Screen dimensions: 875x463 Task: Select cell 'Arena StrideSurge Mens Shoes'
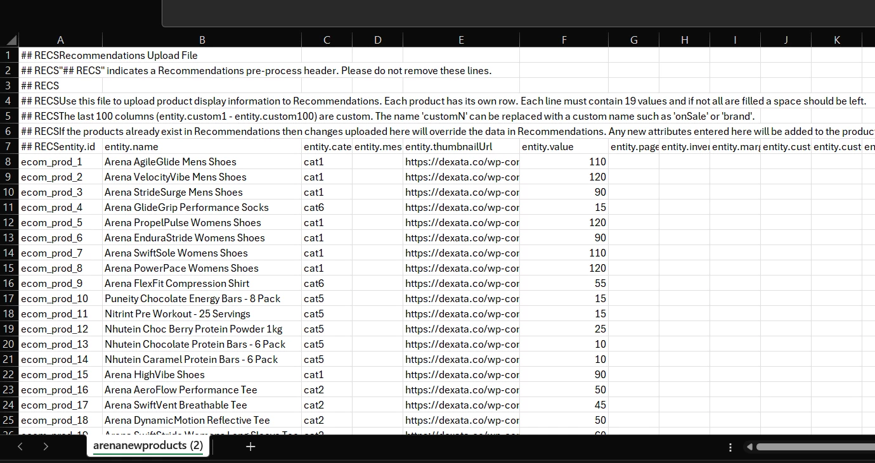pyautogui.click(x=202, y=192)
